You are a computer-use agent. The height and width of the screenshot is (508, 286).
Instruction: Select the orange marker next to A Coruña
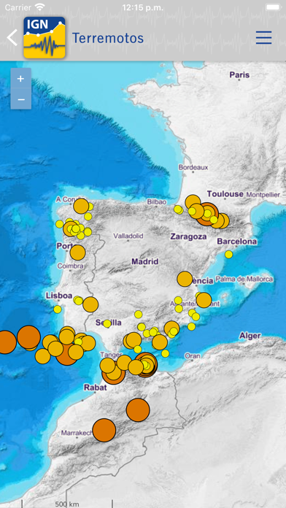(81, 207)
